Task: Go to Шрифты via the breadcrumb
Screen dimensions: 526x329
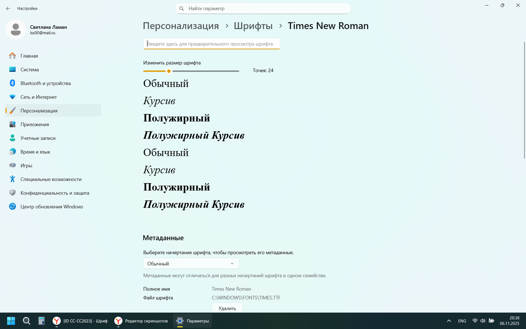Action: point(253,26)
